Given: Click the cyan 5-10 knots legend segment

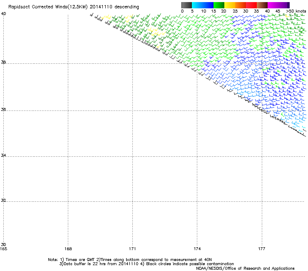Looking at the screenshot, I should tap(197, 5).
